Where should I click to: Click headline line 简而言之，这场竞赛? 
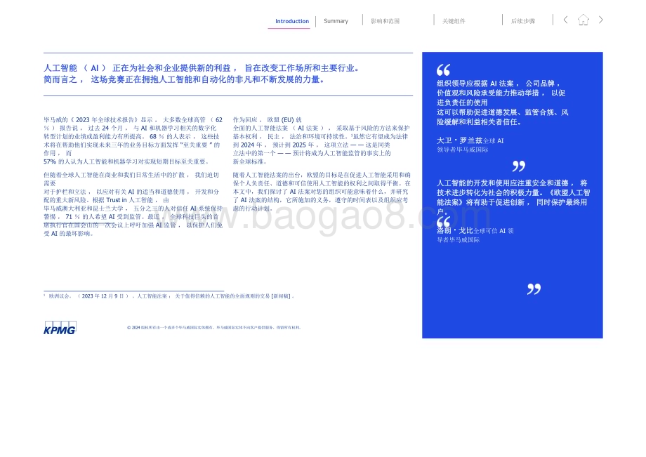click(x=185, y=79)
